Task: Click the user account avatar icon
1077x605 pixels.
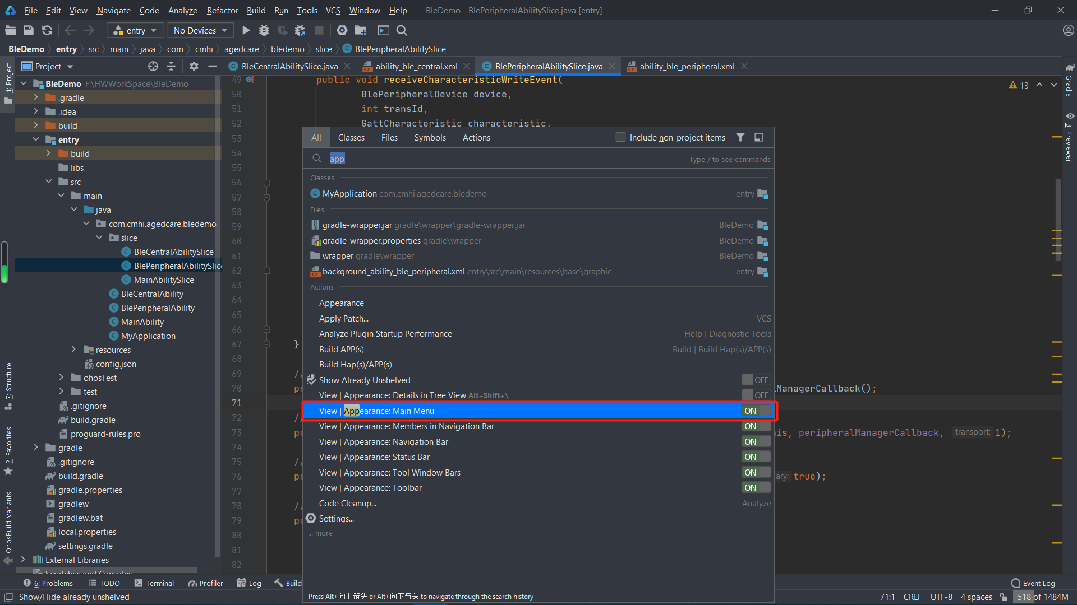Action: coord(1068,30)
